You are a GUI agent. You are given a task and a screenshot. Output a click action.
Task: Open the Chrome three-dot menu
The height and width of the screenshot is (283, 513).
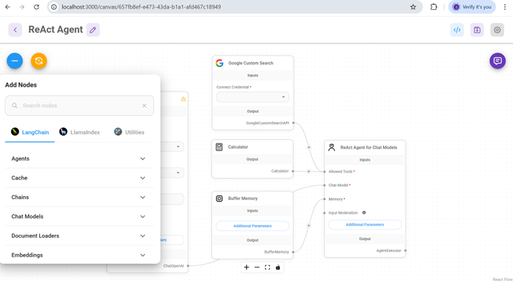505,7
